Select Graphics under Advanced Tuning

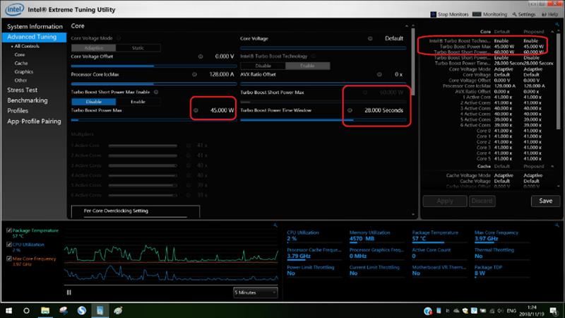click(24, 72)
